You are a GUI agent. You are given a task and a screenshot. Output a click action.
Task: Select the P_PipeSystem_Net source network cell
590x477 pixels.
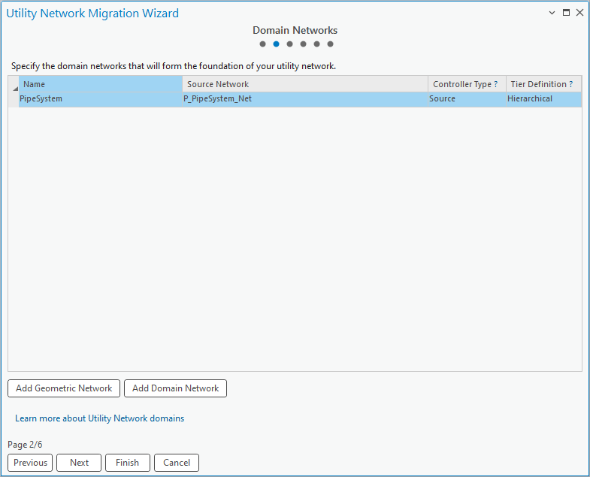pyautogui.click(x=305, y=99)
